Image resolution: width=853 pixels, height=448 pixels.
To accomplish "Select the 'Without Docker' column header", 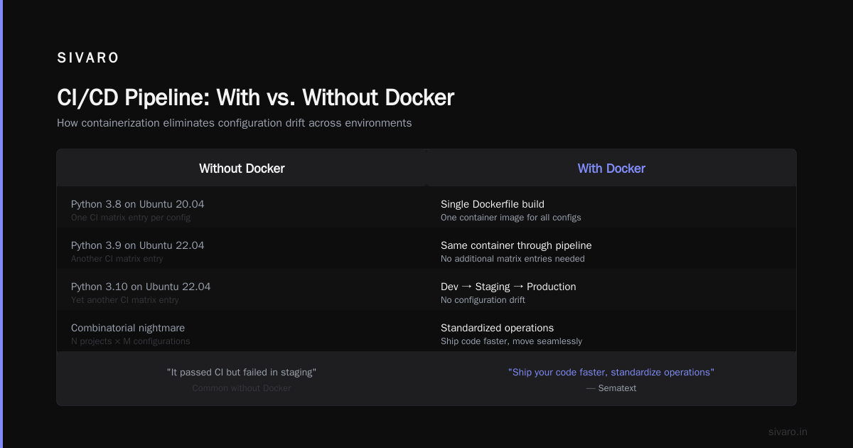I will pos(242,169).
